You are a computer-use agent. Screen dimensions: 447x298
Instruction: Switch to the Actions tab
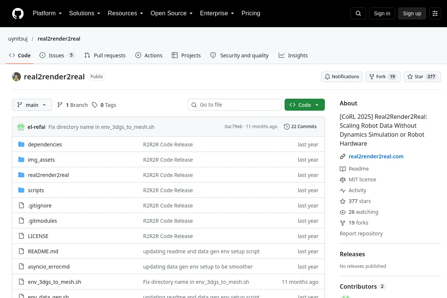click(x=149, y=56)
